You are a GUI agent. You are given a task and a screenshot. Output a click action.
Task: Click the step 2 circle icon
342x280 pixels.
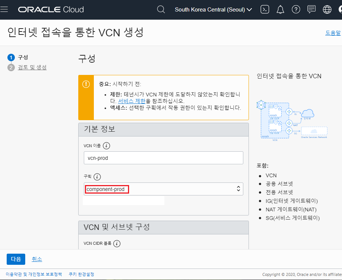(x=11, y=67)
